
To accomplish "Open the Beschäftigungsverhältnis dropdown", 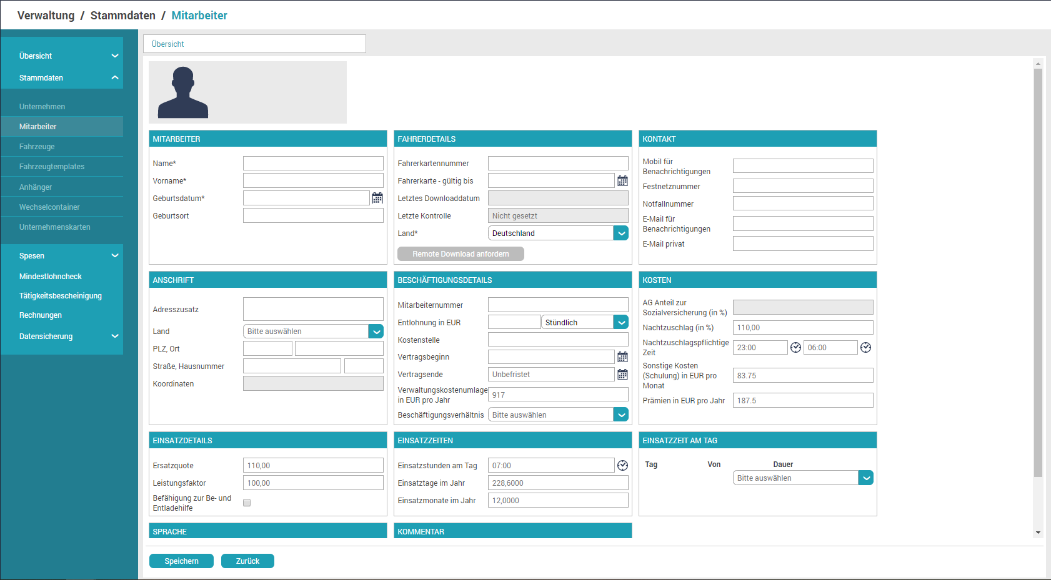I will (558, 415).
